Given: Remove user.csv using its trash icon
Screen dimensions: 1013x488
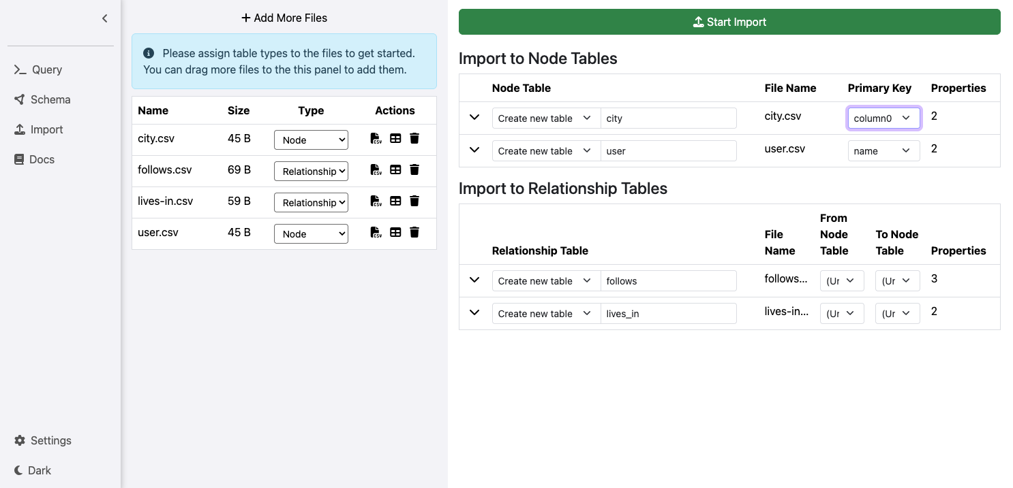Looking at the screenshot, I should 414,233.
